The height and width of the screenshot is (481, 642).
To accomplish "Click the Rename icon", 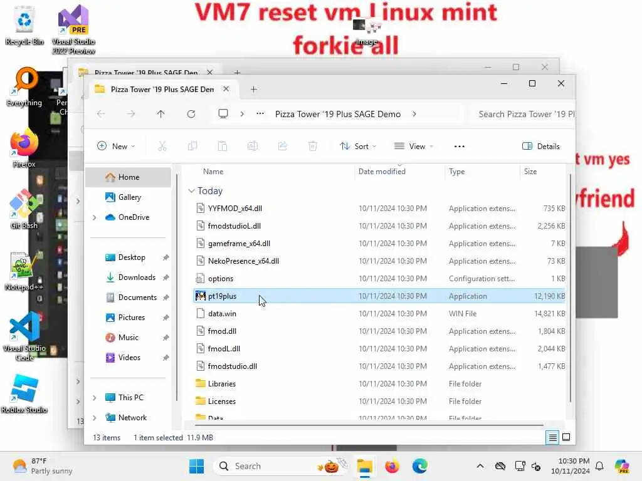I will [x=253, y=146].
